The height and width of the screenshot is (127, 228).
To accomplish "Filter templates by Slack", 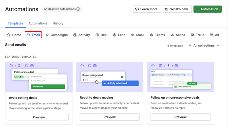I will tap(138, 35).
